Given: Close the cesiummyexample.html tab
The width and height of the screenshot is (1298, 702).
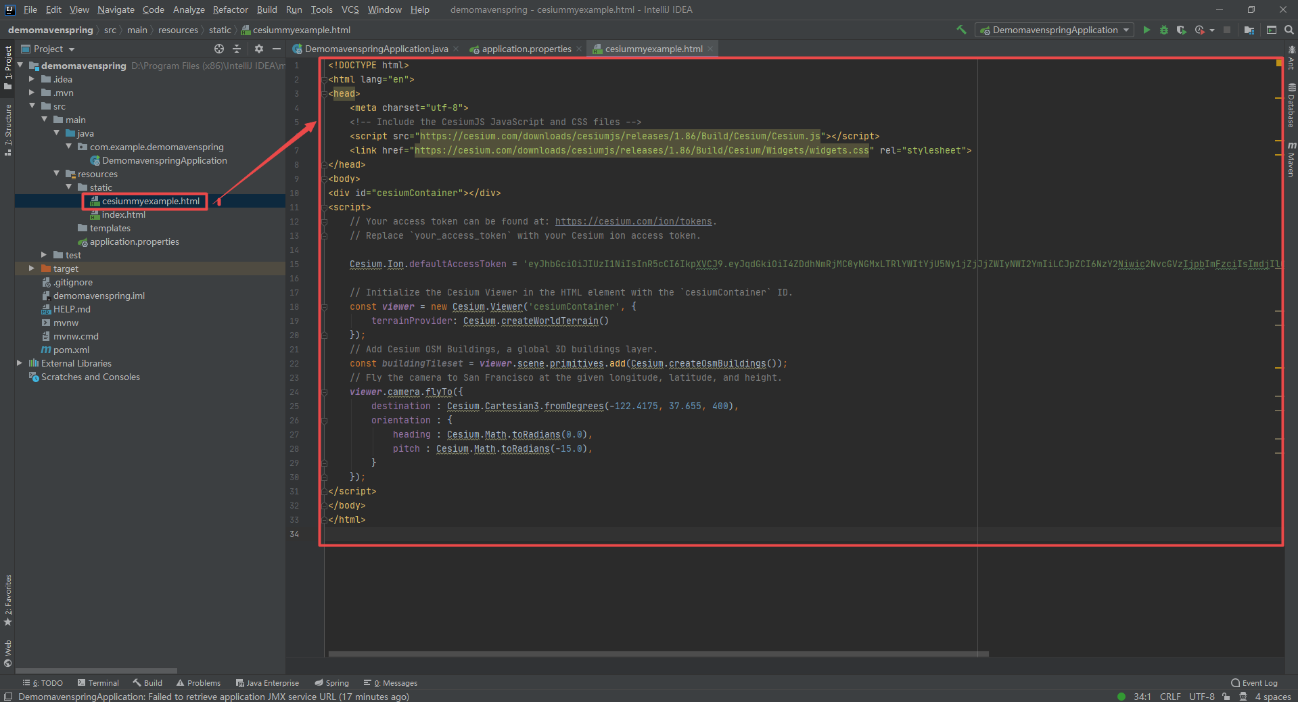Looking at the screenshot, I should [x=710, y=49].
